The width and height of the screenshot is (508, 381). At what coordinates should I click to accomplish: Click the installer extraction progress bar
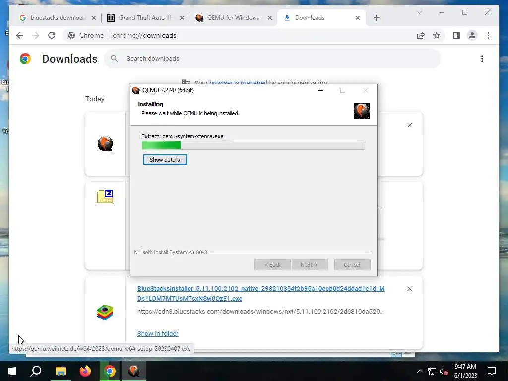click(x=254, y=145)
